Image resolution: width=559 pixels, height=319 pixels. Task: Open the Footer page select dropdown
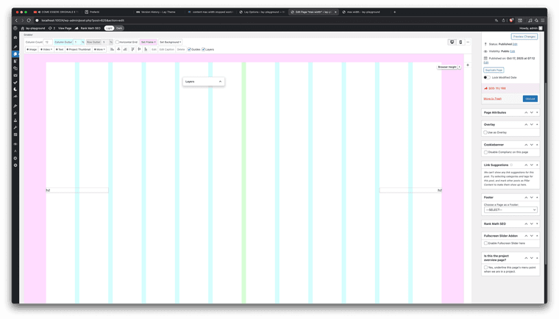(x=510, y=209)
